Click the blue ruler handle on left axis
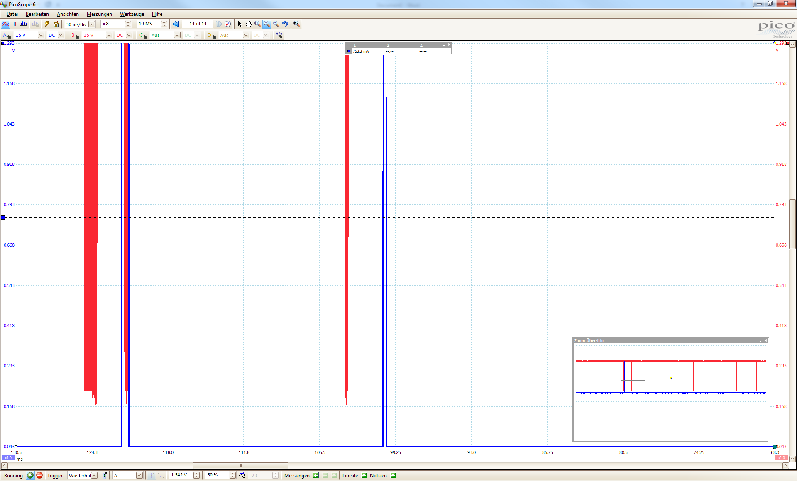This screenshot has width=797, height=481. (3, 217)
